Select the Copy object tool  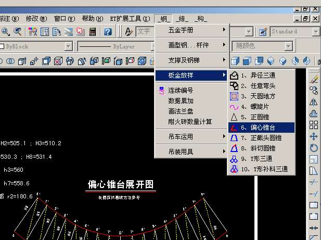(314, 91)
